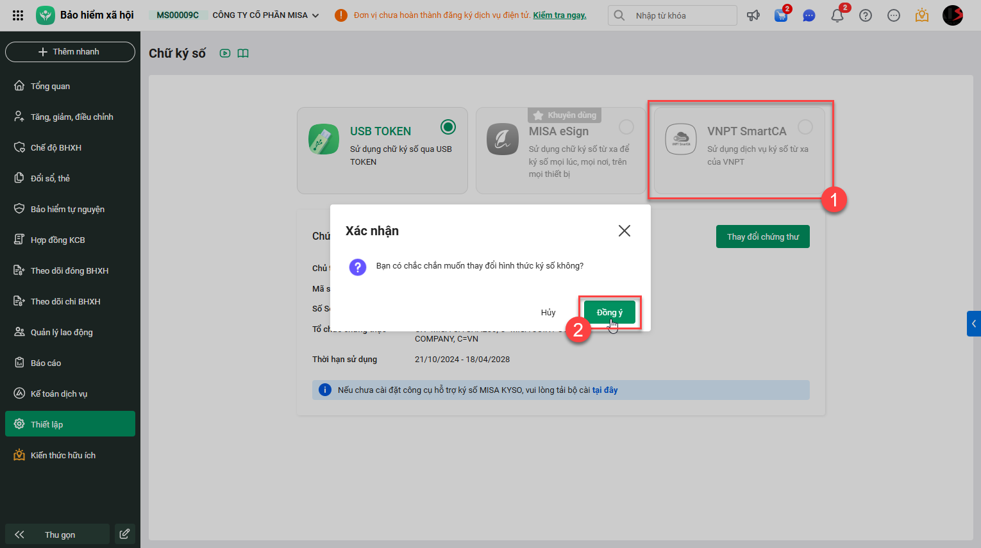Click the Kiểm tra ngay link
Image resolution: width=981 pixels, height=548 pixels.
tap(560, 15)
